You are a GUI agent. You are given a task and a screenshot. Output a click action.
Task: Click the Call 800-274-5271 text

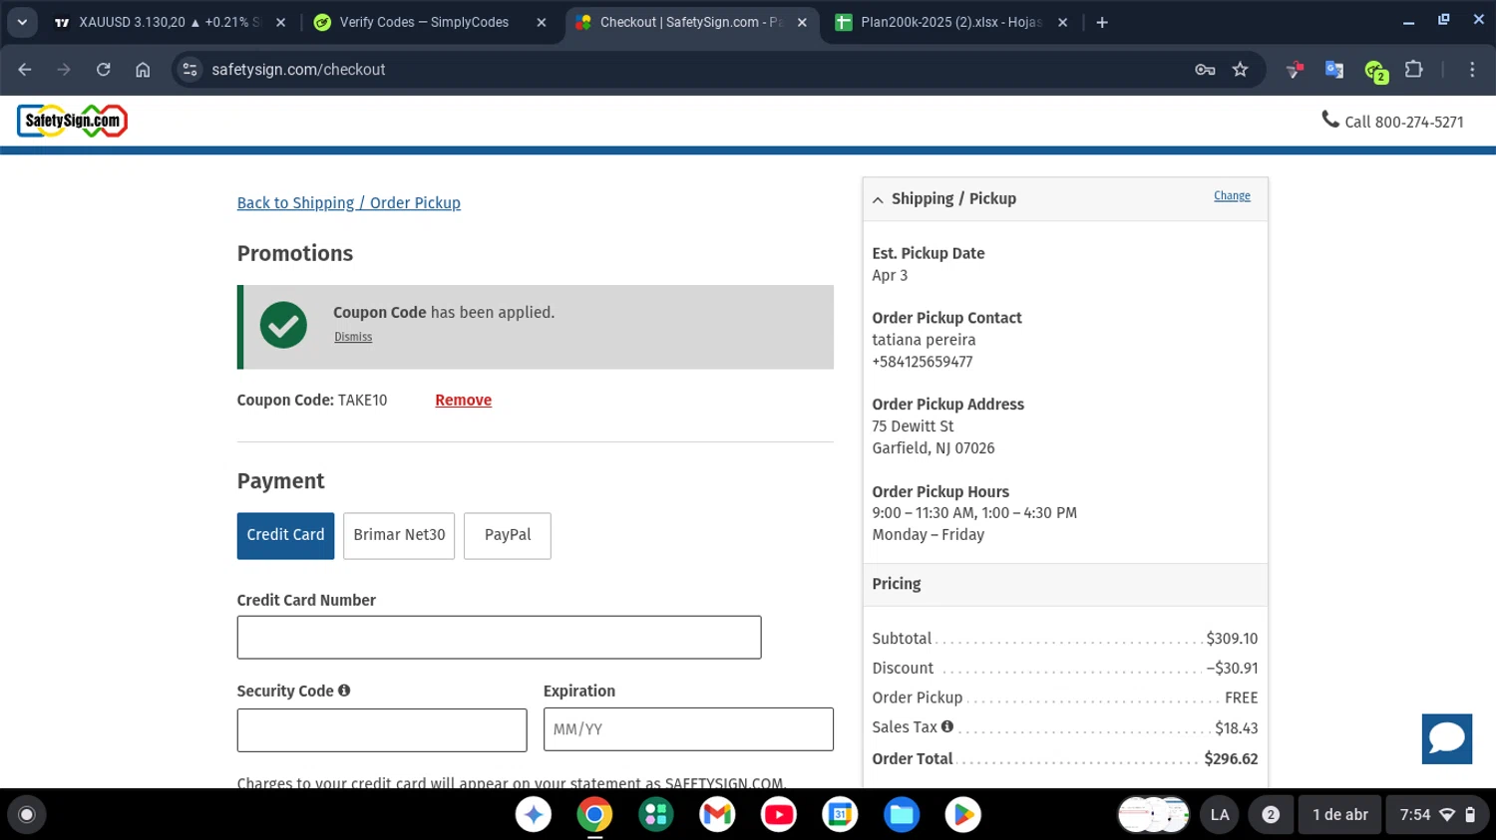tap(1404, 122)
